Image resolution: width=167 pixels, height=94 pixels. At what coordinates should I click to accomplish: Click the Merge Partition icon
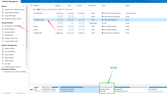coord(3,32)
